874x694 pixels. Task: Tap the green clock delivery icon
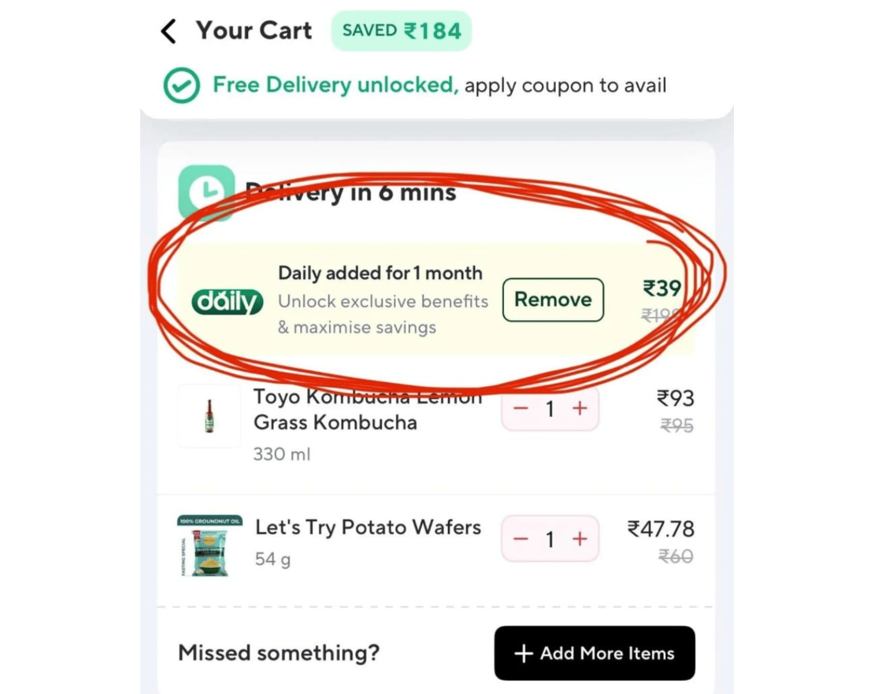(x=206, y=191)
